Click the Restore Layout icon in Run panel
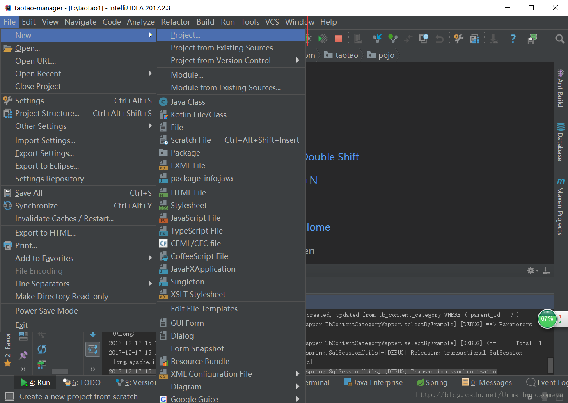Image resolution: width=568 pixels, height=403 pixels. coord(23,337)
